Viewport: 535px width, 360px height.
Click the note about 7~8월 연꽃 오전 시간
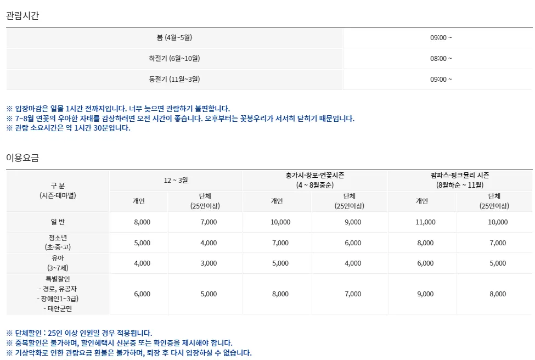click(181, 119)
